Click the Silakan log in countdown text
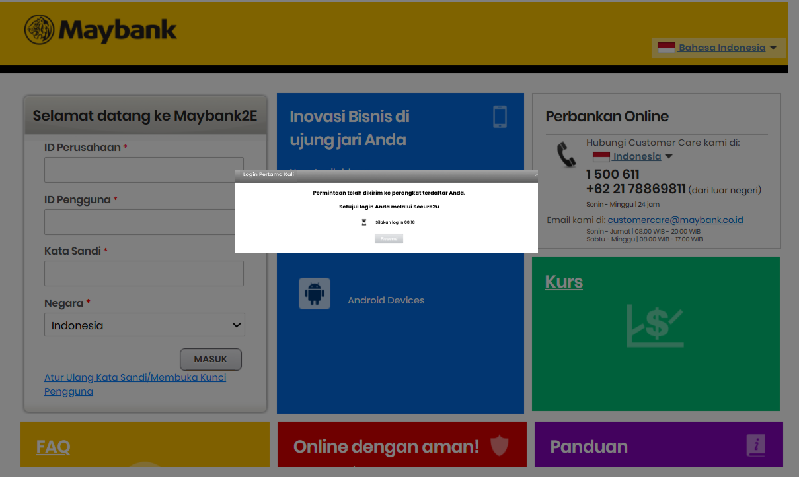The height and width of the screenshot is (477, 799). click(395, 222)
